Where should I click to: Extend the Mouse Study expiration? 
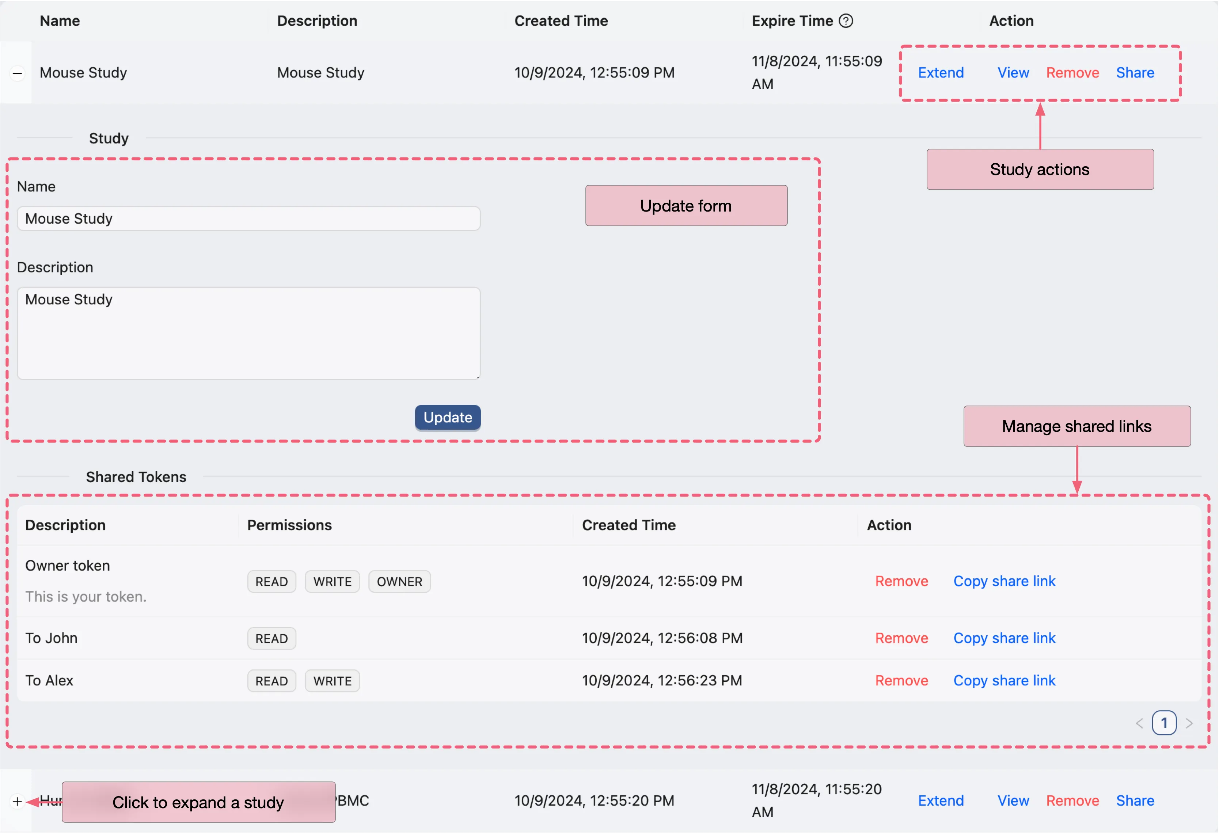click(941, 73)
